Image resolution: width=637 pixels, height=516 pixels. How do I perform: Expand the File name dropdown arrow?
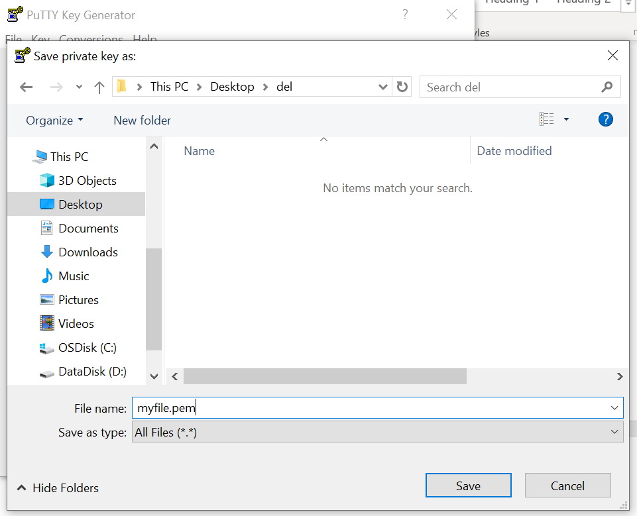614,407
